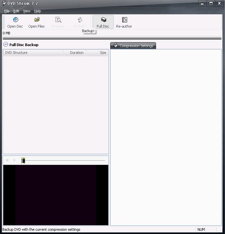This screenshot has width=225, height=234.
Task: Switch to Re-author mode
Action: (124, 22)
